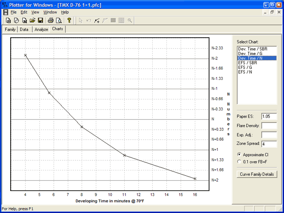Choose EFS / G chart in list

point(257,67)
